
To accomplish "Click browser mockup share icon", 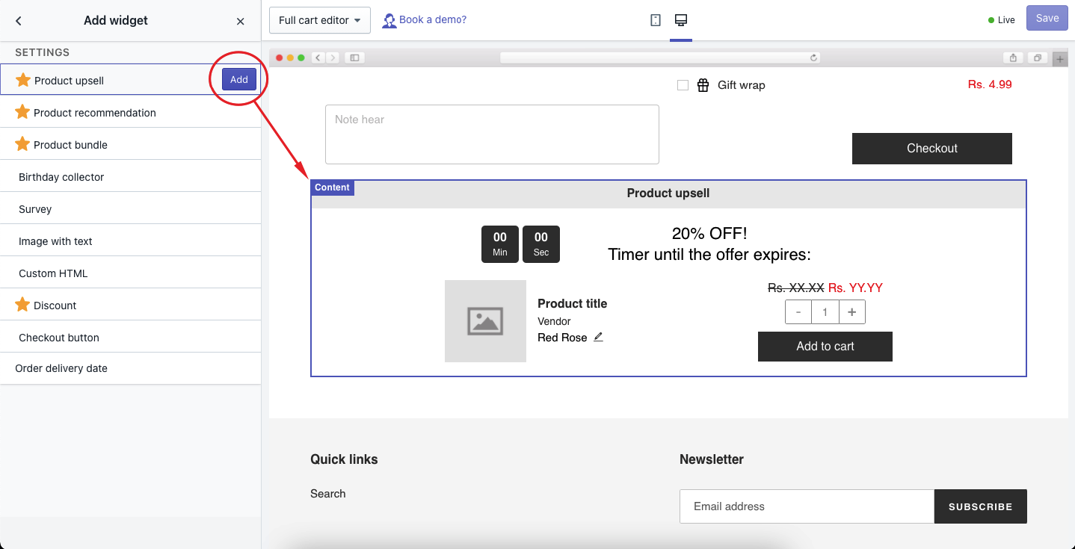I will tap(1013, 58).
